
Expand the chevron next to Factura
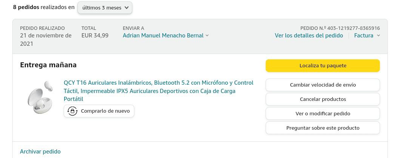378,36
